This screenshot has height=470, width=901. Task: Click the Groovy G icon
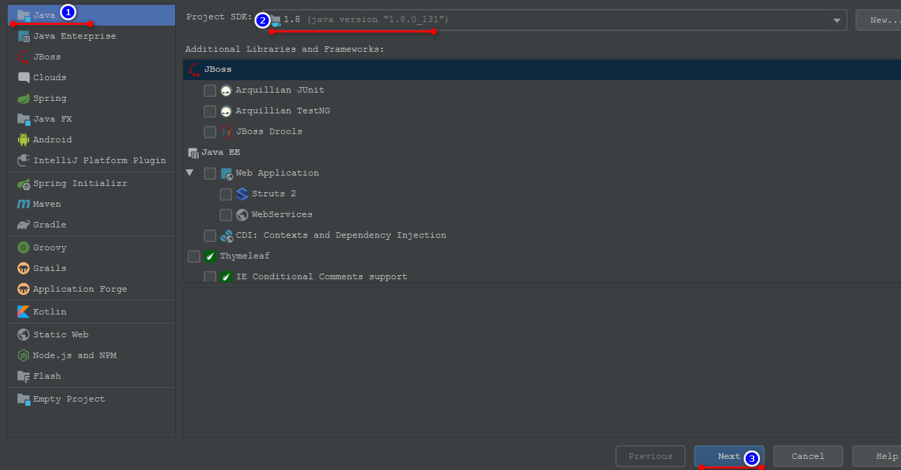click(x=24, y=247)
